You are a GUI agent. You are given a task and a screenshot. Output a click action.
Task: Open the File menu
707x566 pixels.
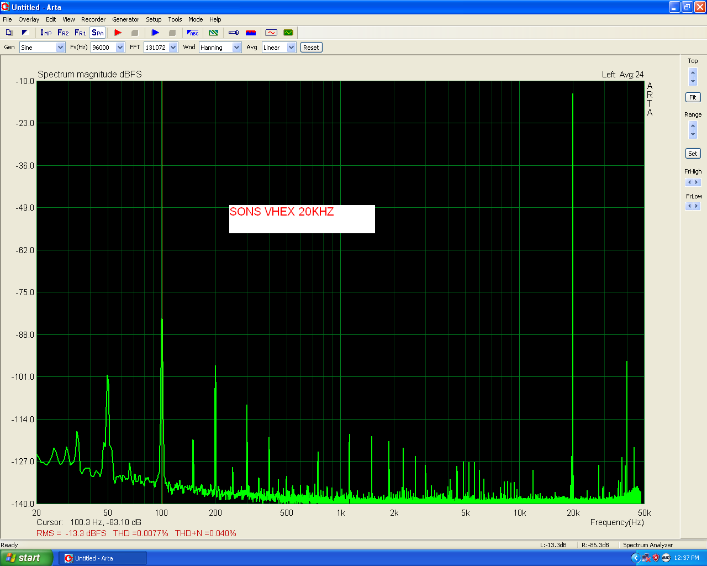pos(7,19)
